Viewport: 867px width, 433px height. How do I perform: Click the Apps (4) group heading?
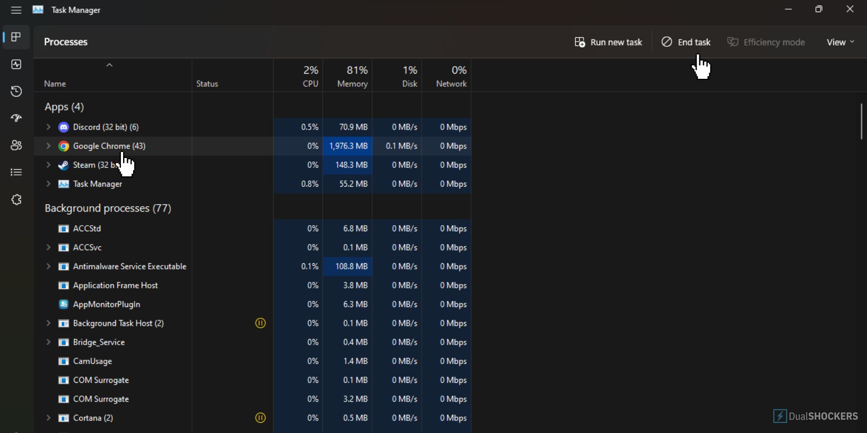(x=64, y=107)
